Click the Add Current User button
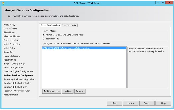174x110 pixels. pyautogui.click(x=52, y=91)
